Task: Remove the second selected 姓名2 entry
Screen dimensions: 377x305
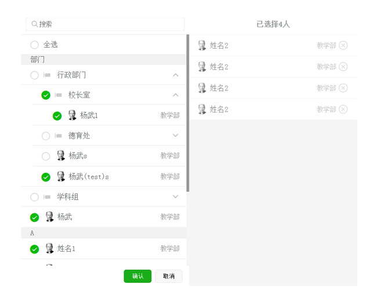Action: 343,67
